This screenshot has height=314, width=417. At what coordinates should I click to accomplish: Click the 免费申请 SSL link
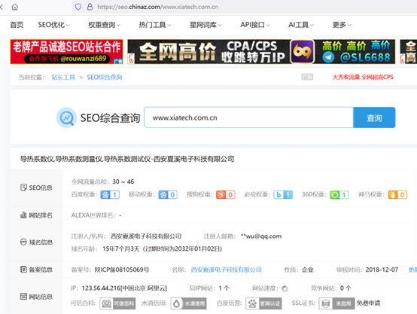(x=368, y=303)
